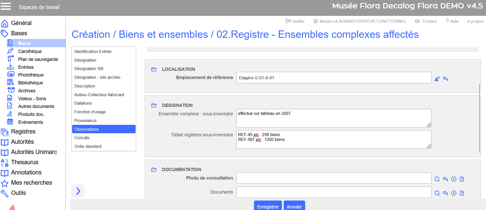The height and width of the screenshot is (210, 486).
Task: Click the new file icon for Photo de consultation
Action: click(x=462, y=179)
